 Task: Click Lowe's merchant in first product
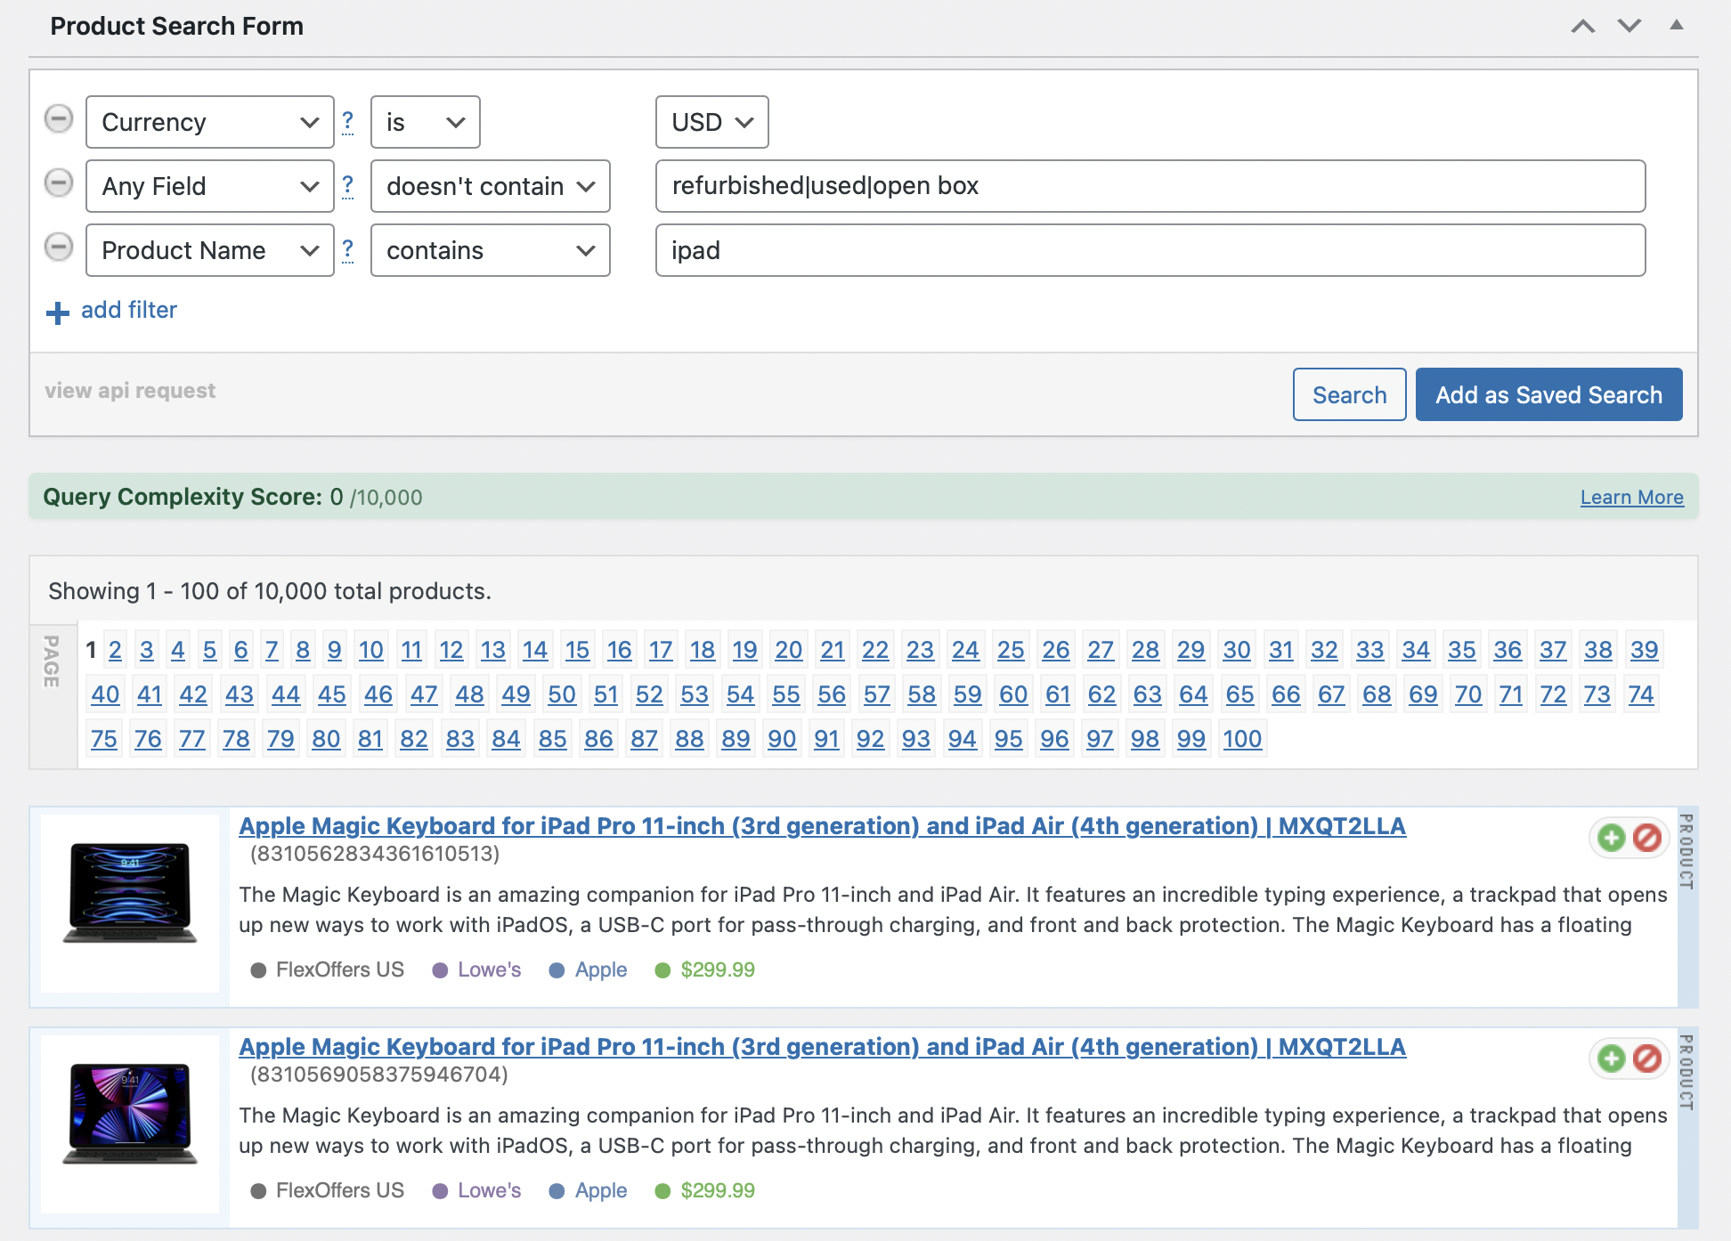tap(489, 969)
